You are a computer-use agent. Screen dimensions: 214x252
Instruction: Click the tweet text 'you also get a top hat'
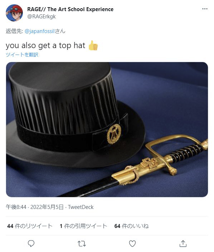click(45, 46)
